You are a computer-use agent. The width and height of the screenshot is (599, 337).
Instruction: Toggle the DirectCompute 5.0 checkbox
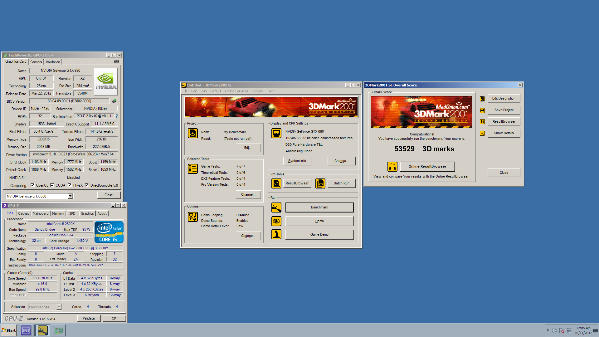click(87, 185)
